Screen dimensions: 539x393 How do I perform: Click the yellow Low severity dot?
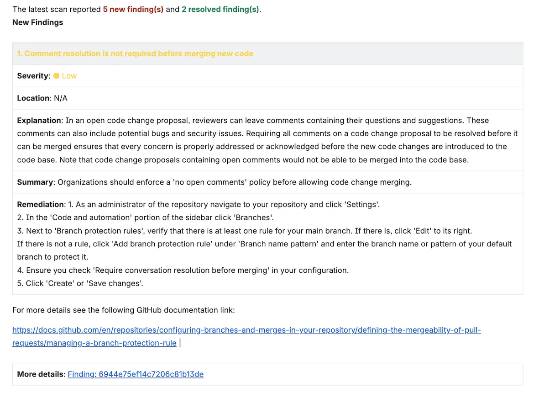[56, 76]
